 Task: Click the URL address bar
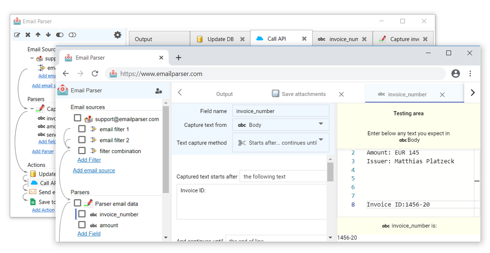click(x=275, y=74)
